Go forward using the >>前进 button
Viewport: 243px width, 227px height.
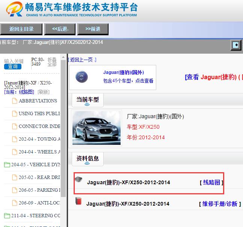click(x=93, y=29)
